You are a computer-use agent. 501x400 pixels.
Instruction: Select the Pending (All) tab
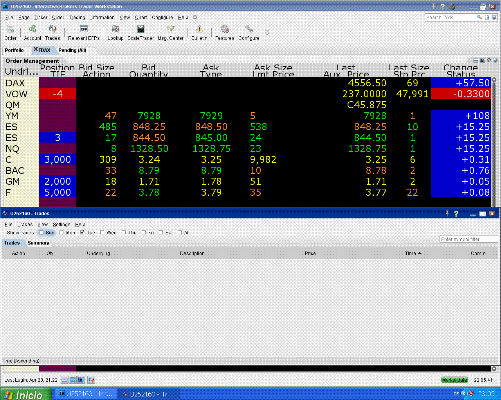(72, 50)
